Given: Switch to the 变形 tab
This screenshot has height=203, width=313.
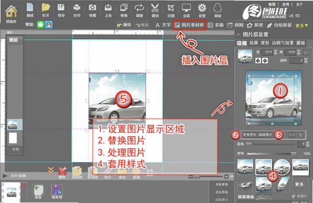Looking at the screenshot, I should click(265, 43).
